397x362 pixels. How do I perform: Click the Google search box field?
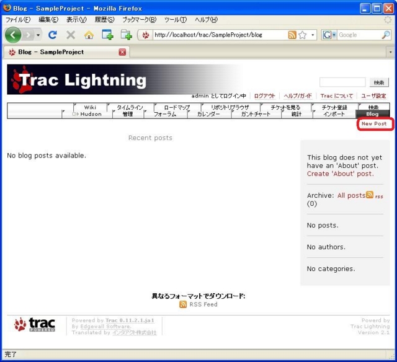(359, 35)
